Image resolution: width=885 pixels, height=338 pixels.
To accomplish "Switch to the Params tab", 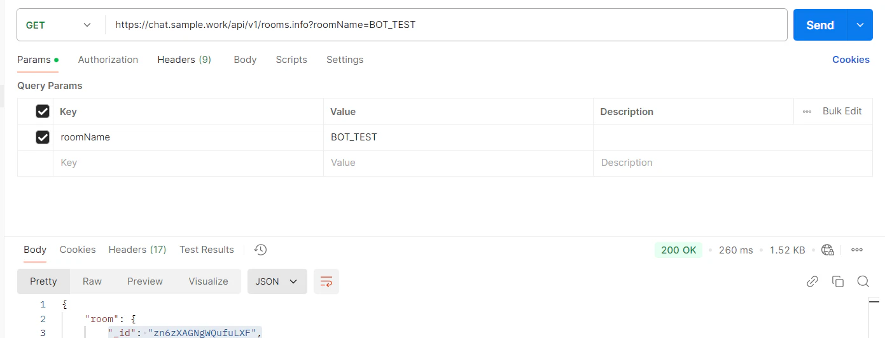I will pyautogui.click(x=38, y=60).
